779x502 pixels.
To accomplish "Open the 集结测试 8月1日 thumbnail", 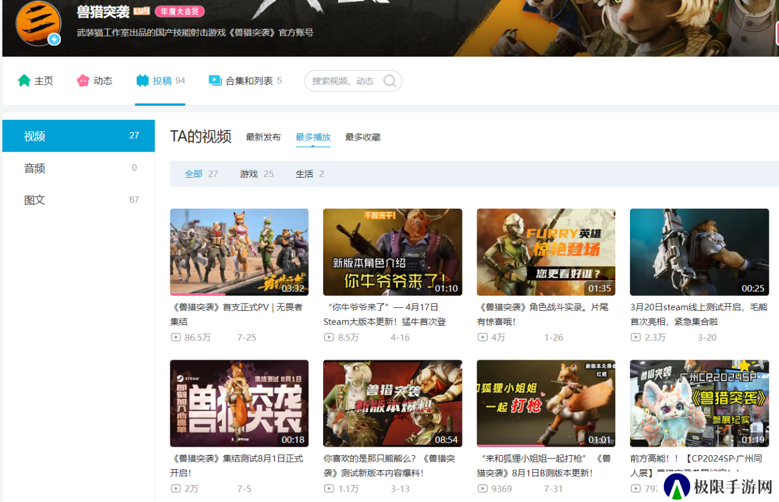I will point(239,403).
